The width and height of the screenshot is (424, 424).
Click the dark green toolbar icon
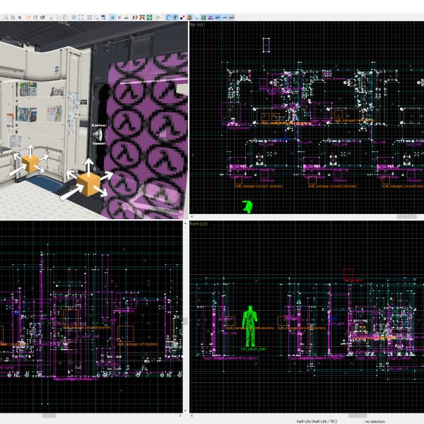[204, 17]
